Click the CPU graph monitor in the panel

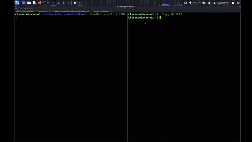pos(171,4)
